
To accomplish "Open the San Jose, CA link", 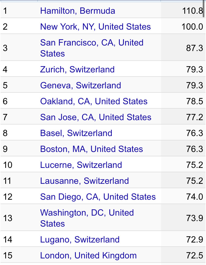I will [x=96, y=117].
